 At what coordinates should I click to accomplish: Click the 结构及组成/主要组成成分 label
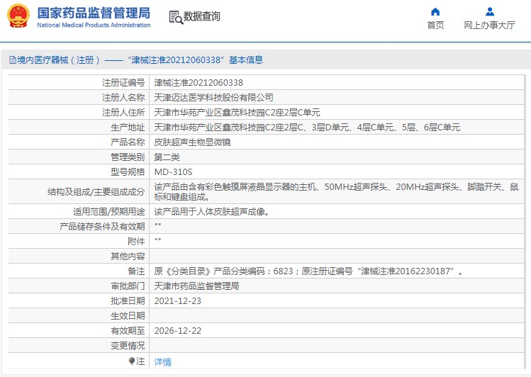point(96,192)
